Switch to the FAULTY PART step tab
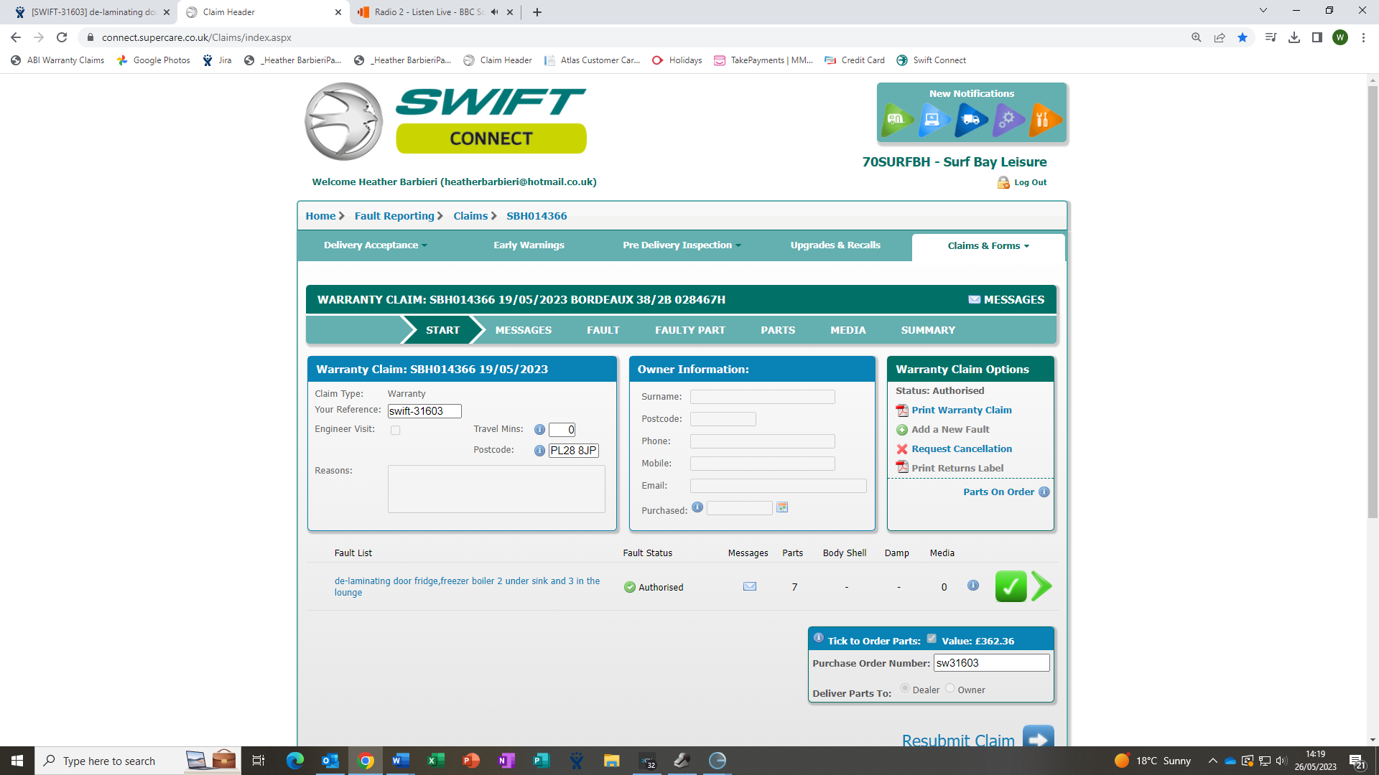 689,330
